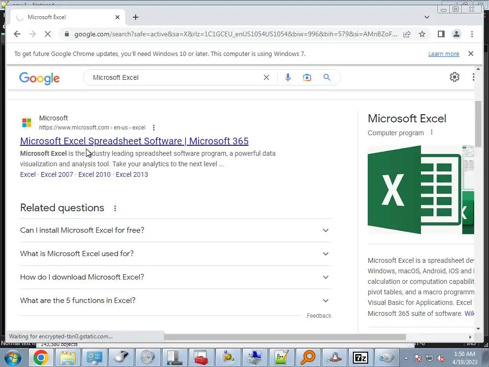Screen dimensions: 489x367
Task: Expand What is Microsoft Excel used for
Action: (176, 254)
